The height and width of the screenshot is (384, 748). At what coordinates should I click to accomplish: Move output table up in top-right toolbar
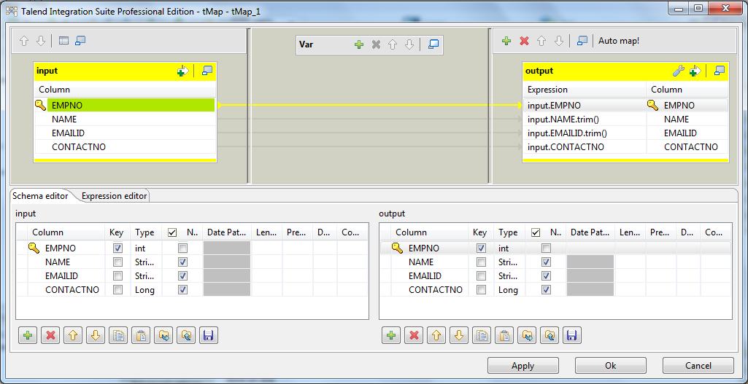click(541, 41)
